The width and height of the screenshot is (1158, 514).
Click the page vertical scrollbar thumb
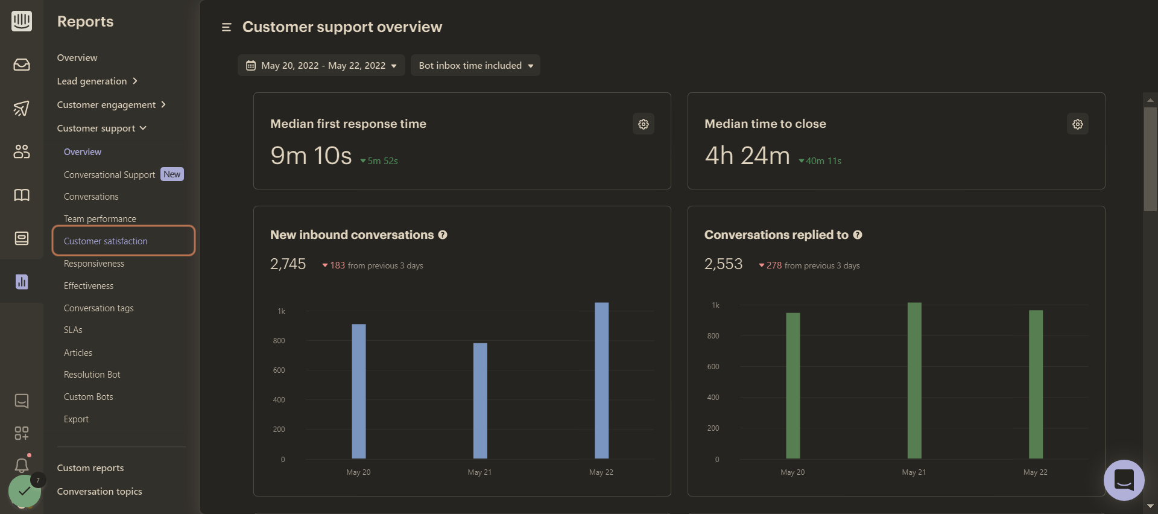1150,159
